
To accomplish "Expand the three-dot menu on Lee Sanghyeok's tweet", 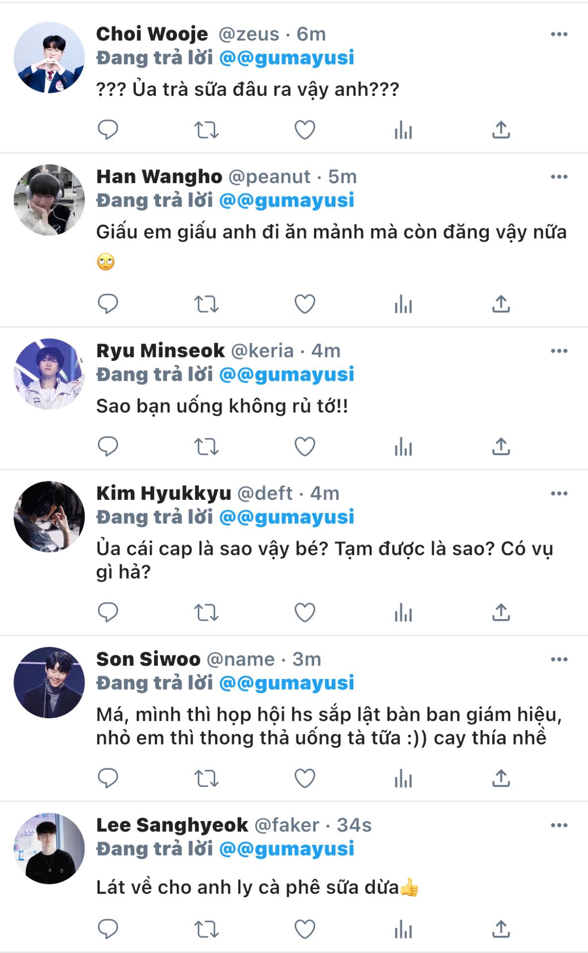I will [x=559, y=825].
